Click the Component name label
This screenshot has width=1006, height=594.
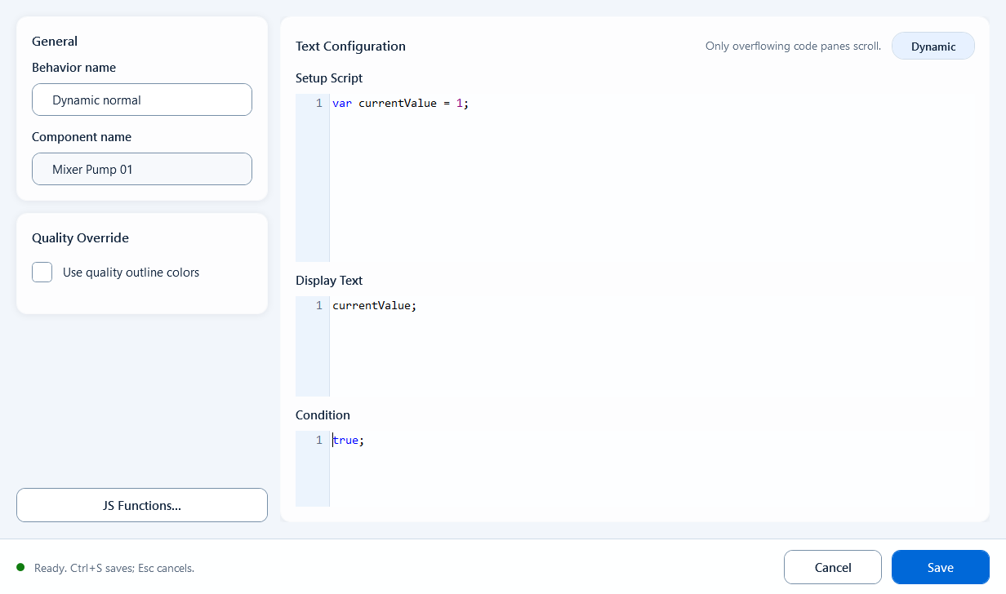tap(82, 137)
